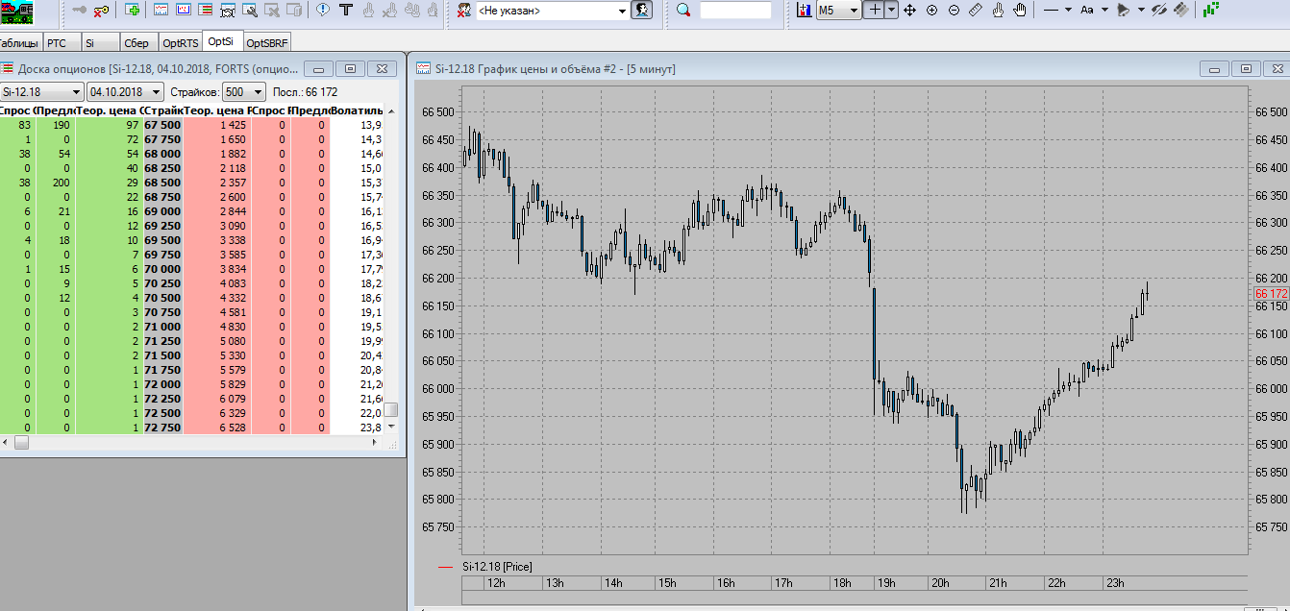Select the ruler measurement tool
The height and width of the screenshot is (611, 1290).
(976, 10)
